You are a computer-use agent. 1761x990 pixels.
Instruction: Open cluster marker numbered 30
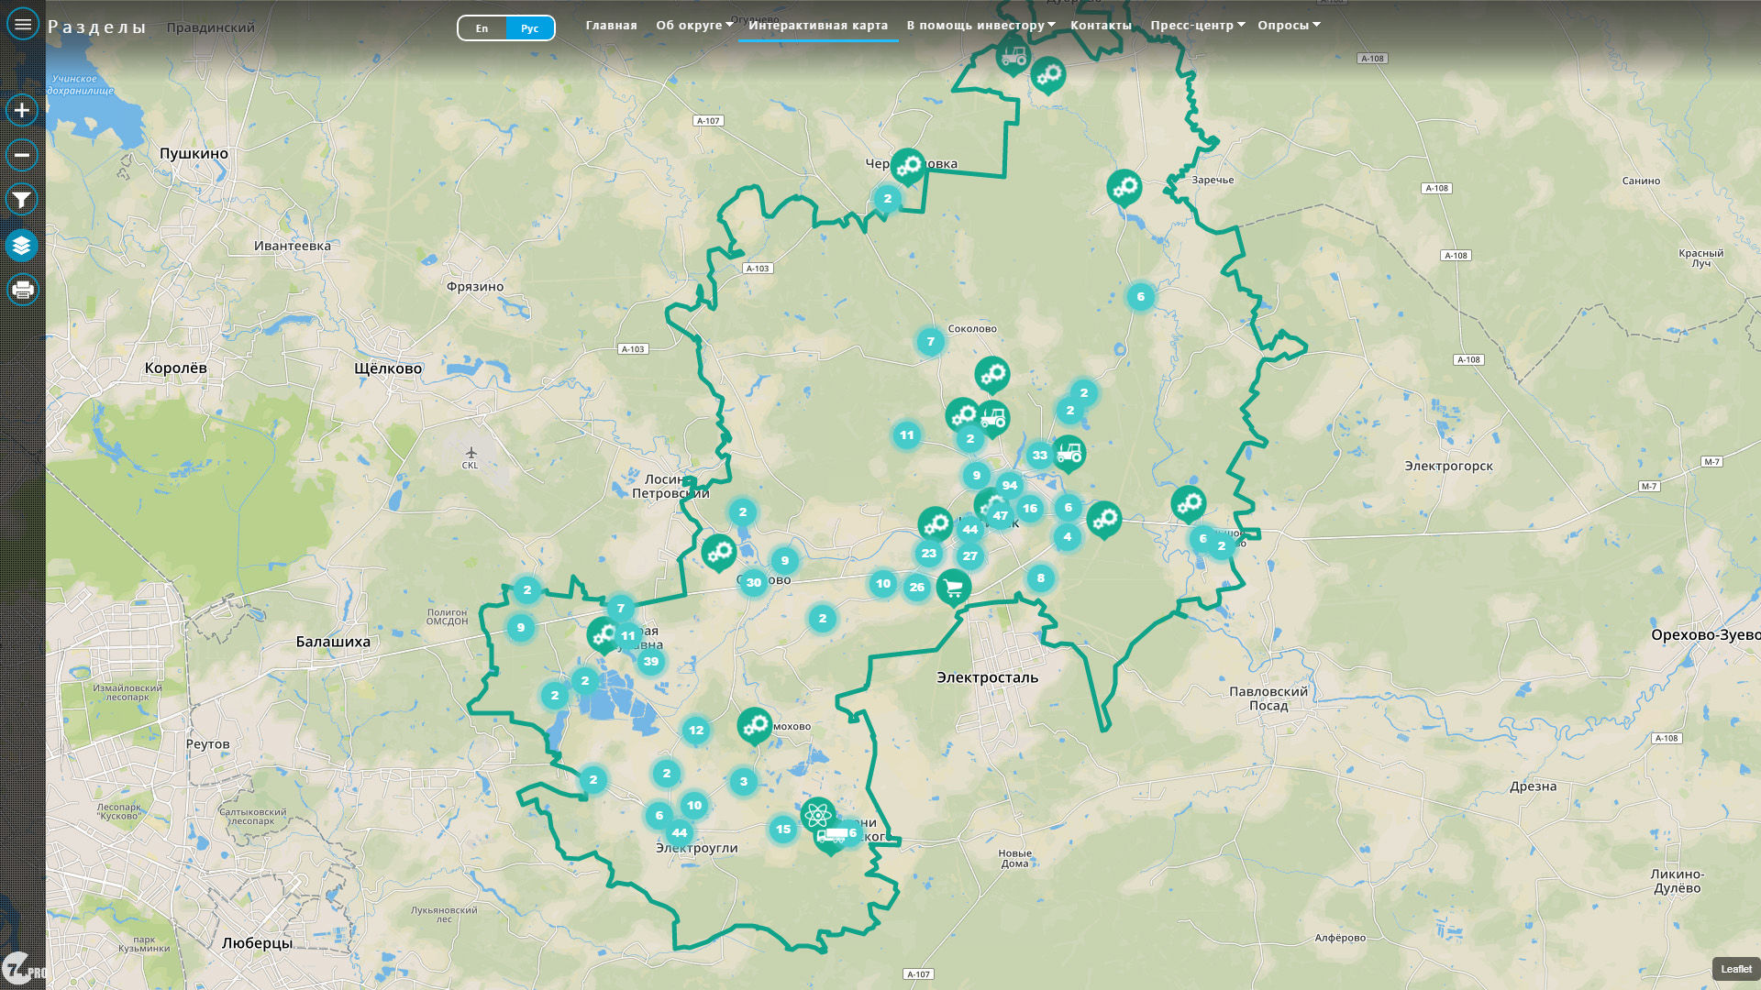click(753, 583)
